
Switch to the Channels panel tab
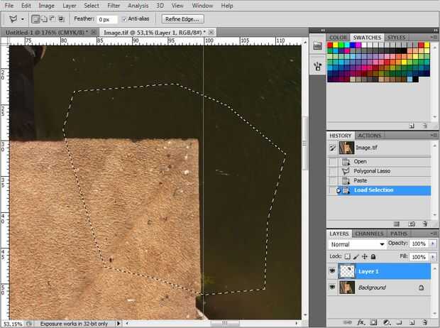[369, 234]
